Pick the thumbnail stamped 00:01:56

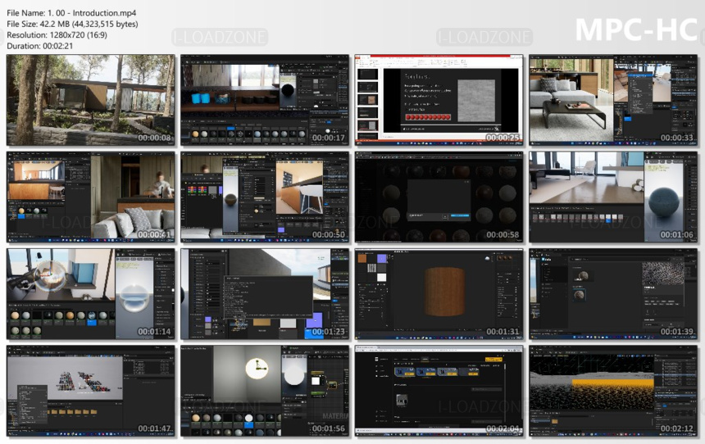(x=265, y=392)
